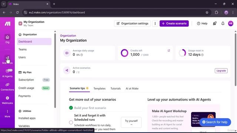Open the tab search dropdown arrow

pyautogui.click(x=4, y=4)
